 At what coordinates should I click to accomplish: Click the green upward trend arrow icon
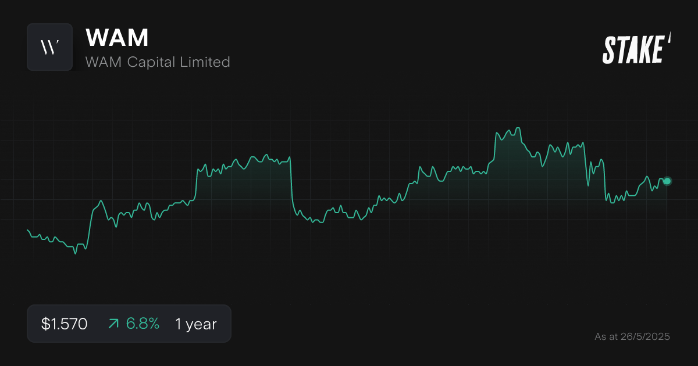click(114, 324)
